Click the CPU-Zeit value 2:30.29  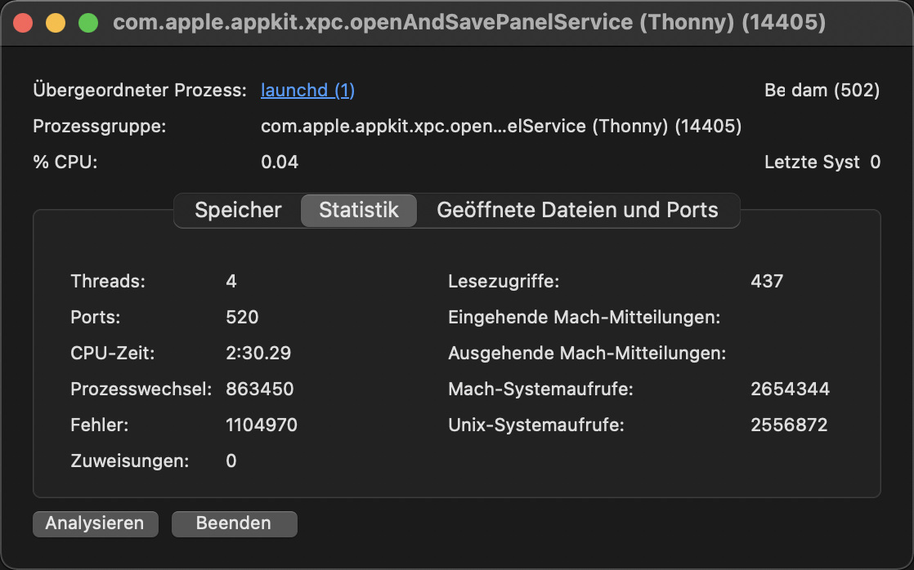[258, 353]
